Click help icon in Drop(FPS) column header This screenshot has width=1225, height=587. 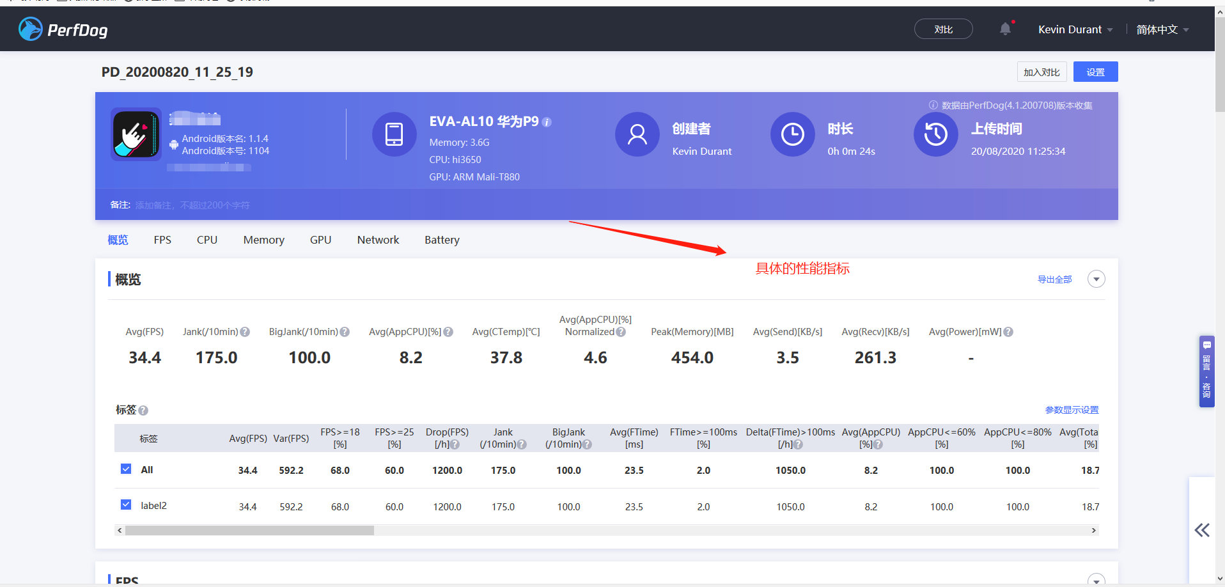pos(455,444)
